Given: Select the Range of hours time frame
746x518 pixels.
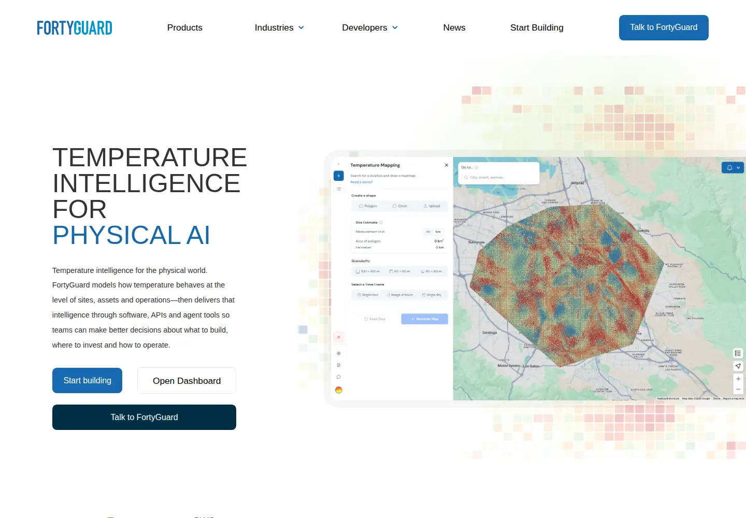Looking at the screenshot, I should (400, 295).
